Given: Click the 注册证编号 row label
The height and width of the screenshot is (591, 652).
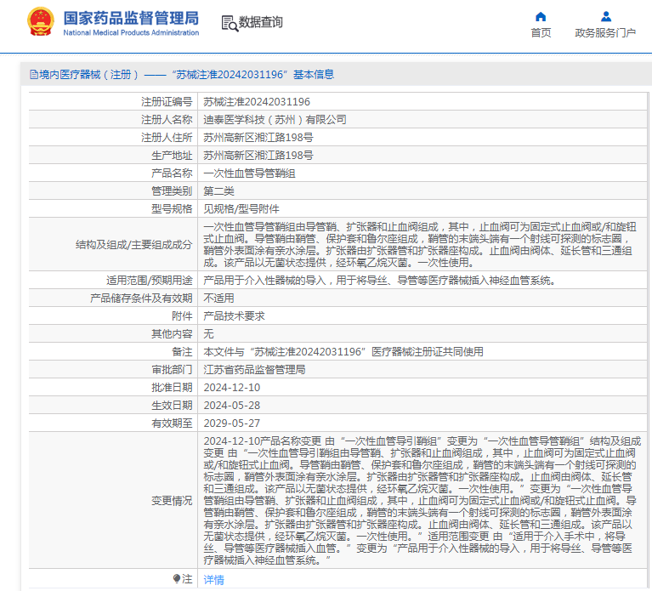Looking at the screenshot, I should click(167, 101).
